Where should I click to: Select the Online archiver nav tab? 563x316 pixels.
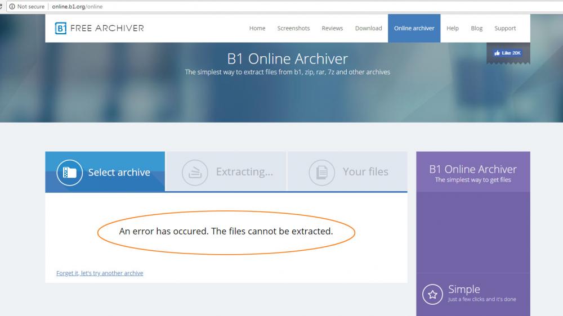(414, 28)
